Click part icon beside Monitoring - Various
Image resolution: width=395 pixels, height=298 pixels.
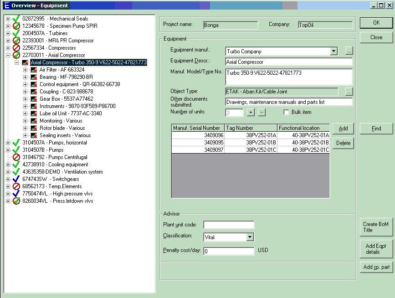(x=34, y=121)
